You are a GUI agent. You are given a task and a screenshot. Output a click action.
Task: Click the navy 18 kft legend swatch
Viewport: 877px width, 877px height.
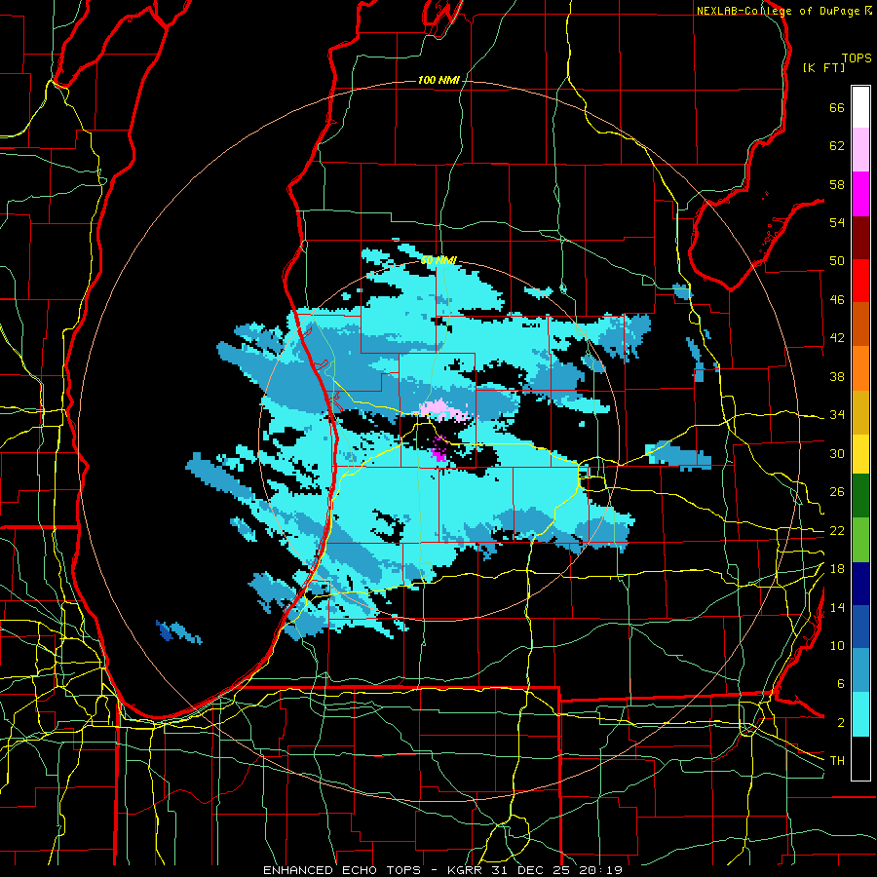tap(860, 584)
